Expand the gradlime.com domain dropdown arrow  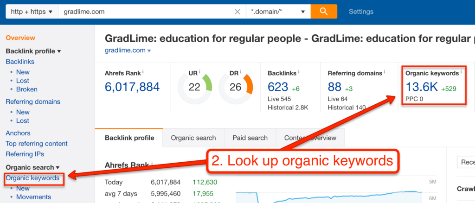(x=149, y=51)
